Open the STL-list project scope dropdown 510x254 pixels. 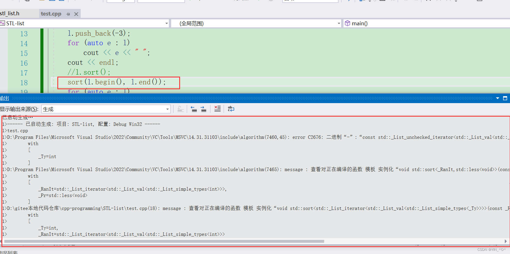(x=167, y=23)
